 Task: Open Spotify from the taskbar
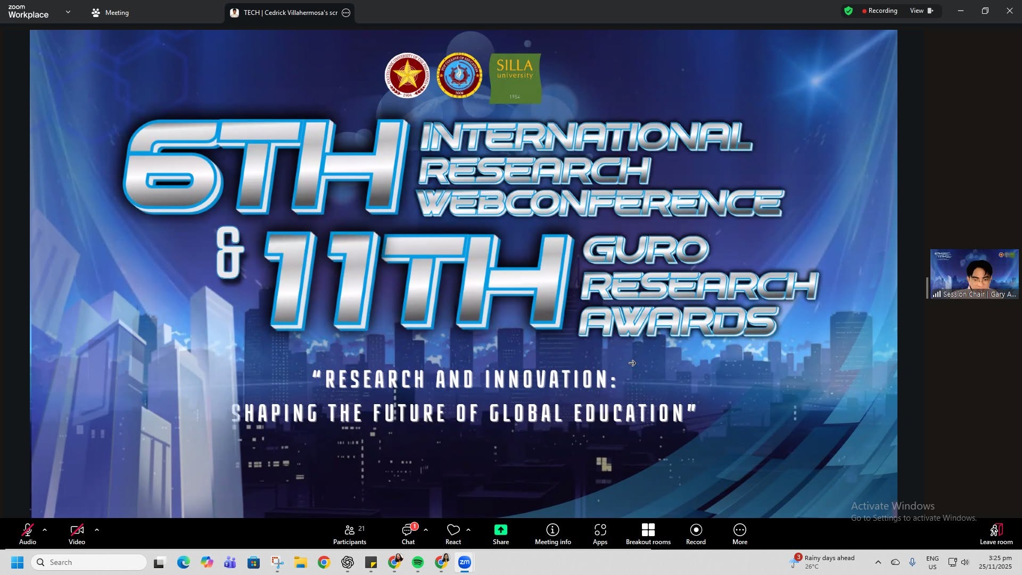point(418,562)
